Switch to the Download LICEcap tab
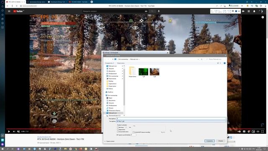The height and width of the screenshot is (151, 268). (x=57, y=2)
